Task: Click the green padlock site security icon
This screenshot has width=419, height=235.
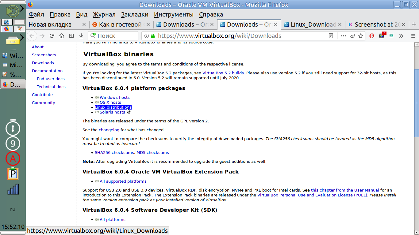Action: (x=153, y=36)
